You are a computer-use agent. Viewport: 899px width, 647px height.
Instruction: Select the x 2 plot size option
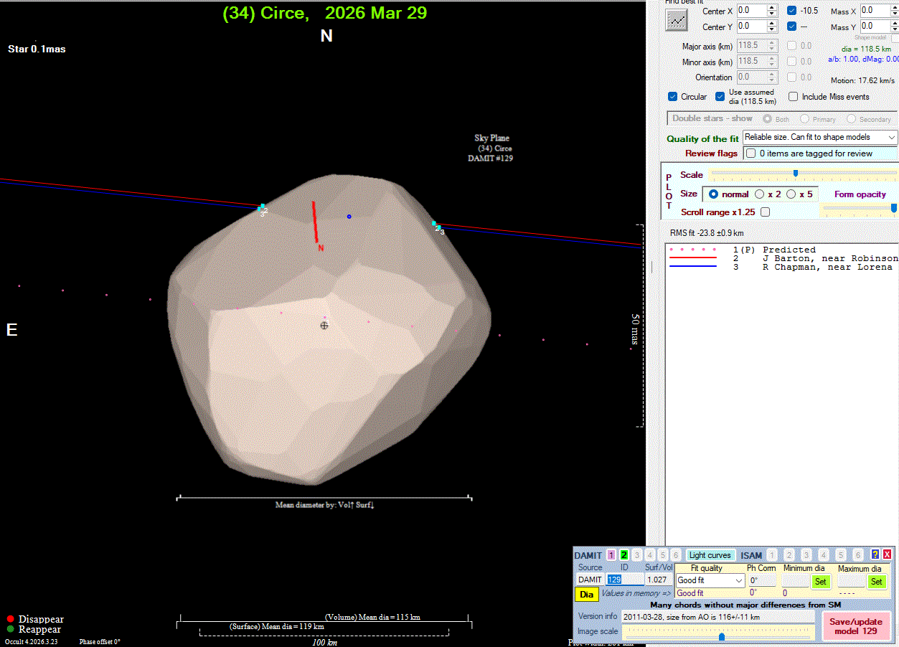(x=759, y=194)
